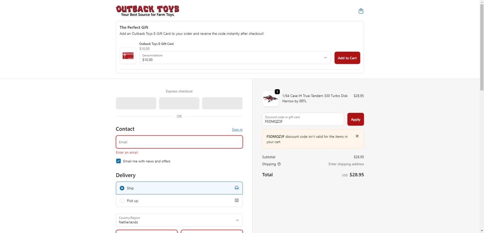
Task: Click the Apply discount button
Action: [x=356, y=119]
